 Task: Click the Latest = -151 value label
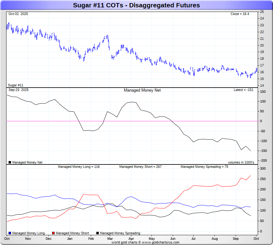click(x=244, y=90)
